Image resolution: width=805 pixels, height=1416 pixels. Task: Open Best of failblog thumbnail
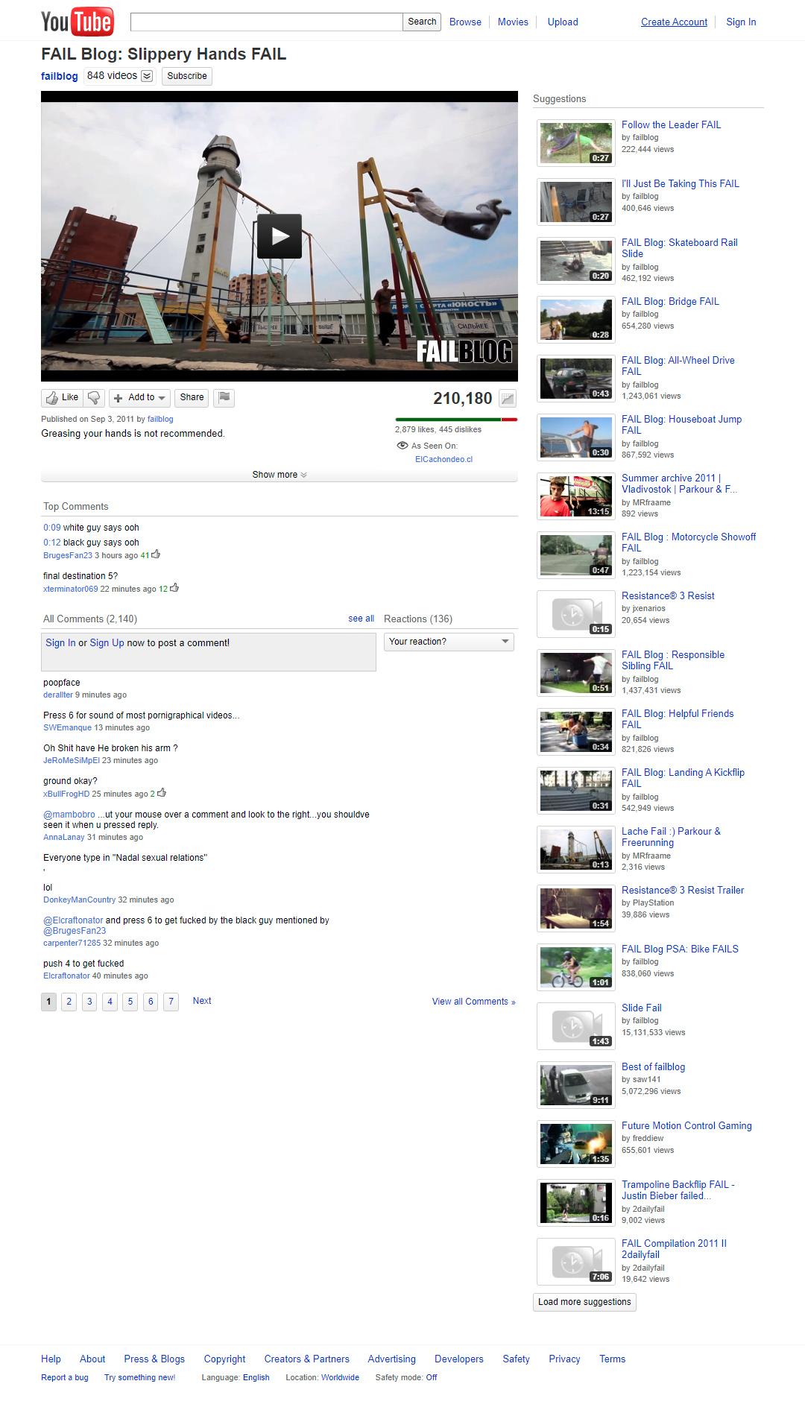coord(576,1085)
